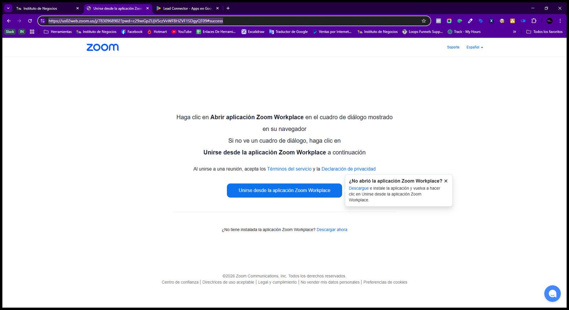The width and height of the screenshot is (569, 310).
Task: Open the Zoom support chat bubble
Action: (552, 294)
